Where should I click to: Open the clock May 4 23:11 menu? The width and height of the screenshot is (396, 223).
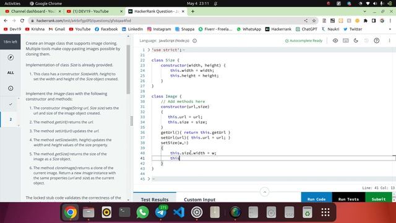(x=198, y=3)
